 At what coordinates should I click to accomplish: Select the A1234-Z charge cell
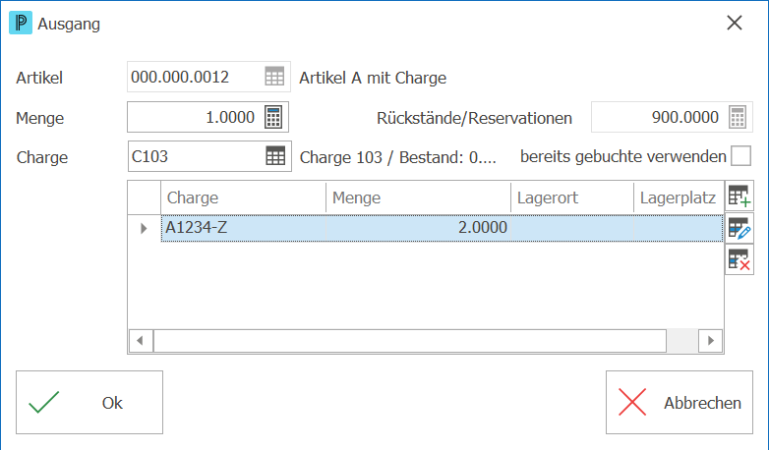[x=244, y=228]
